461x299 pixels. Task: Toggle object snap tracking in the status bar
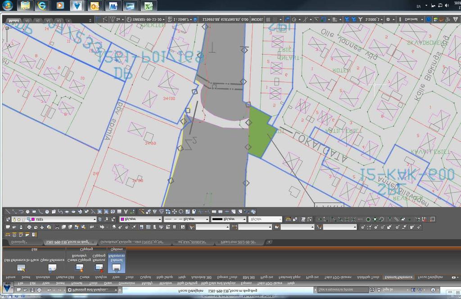tap(316, 19)
